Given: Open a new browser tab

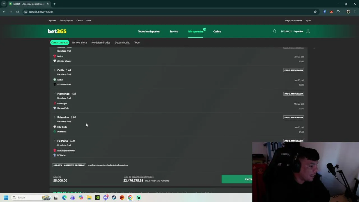Looking at the screenshot, I should (x=54, y=4).
